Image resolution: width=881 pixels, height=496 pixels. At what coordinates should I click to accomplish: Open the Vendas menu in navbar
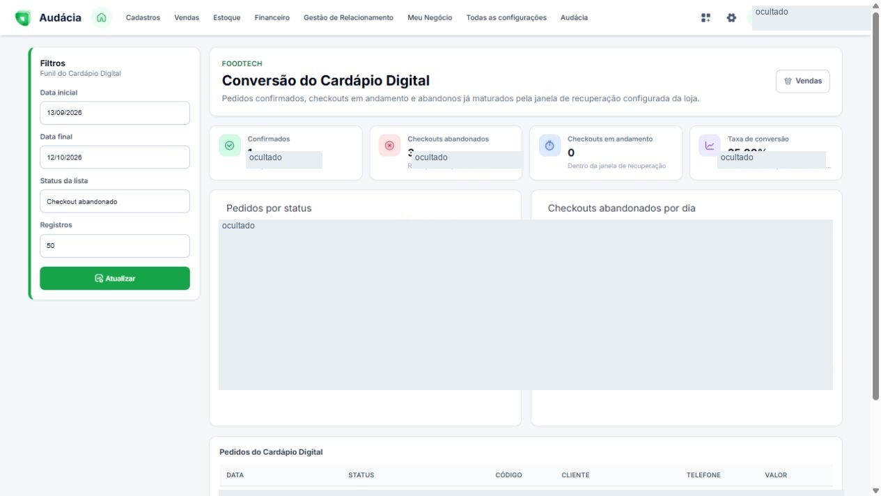click(187, 17)
